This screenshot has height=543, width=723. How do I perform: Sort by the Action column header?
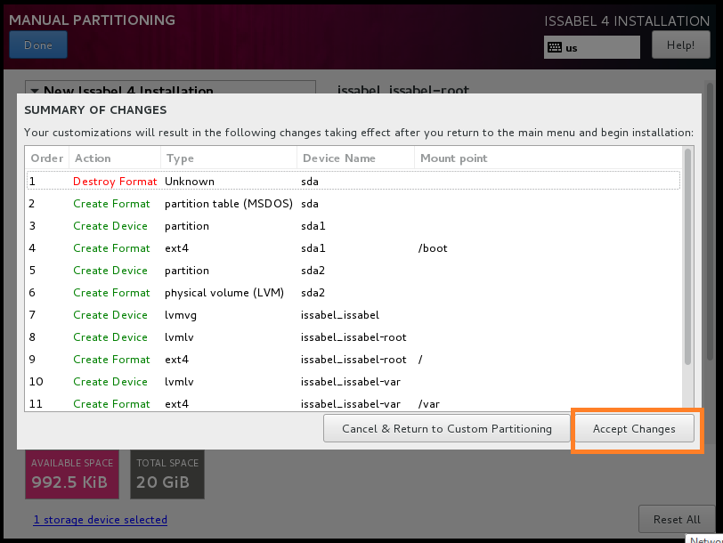coord(93,158)
